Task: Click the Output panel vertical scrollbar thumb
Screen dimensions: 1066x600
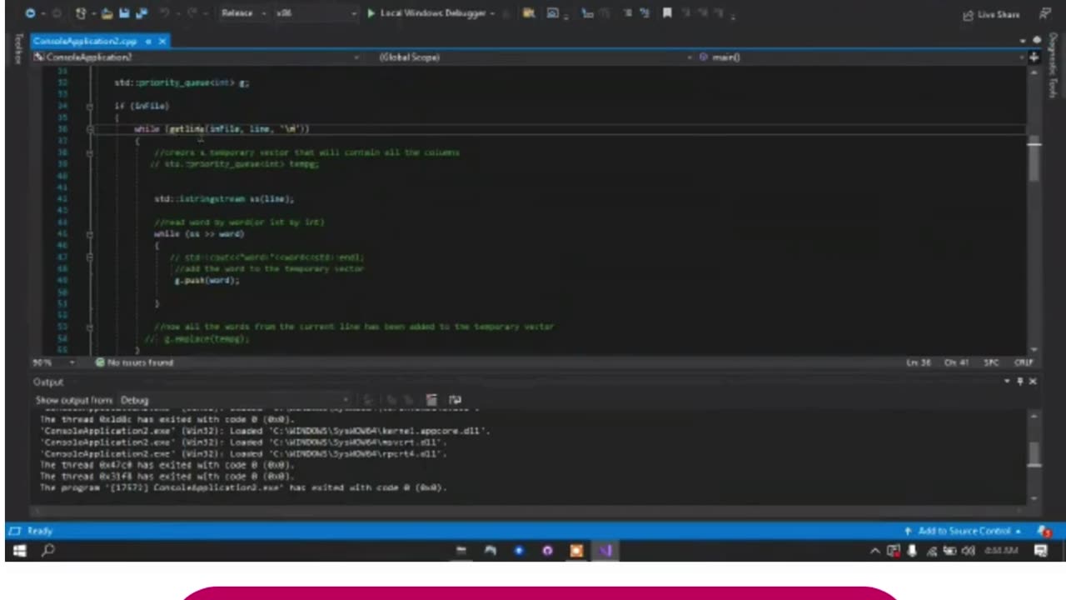Action: [1034, 454]
